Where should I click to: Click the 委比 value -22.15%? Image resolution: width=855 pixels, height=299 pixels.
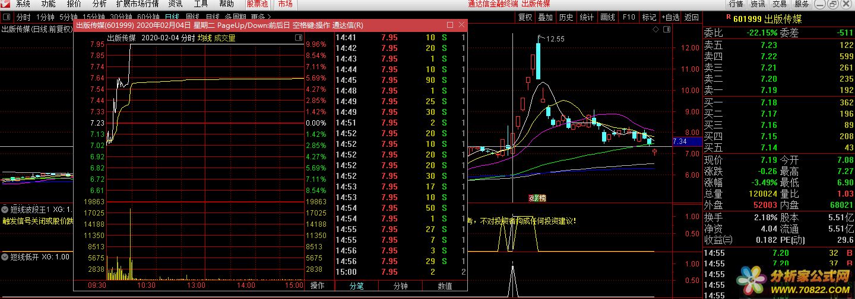762,33
